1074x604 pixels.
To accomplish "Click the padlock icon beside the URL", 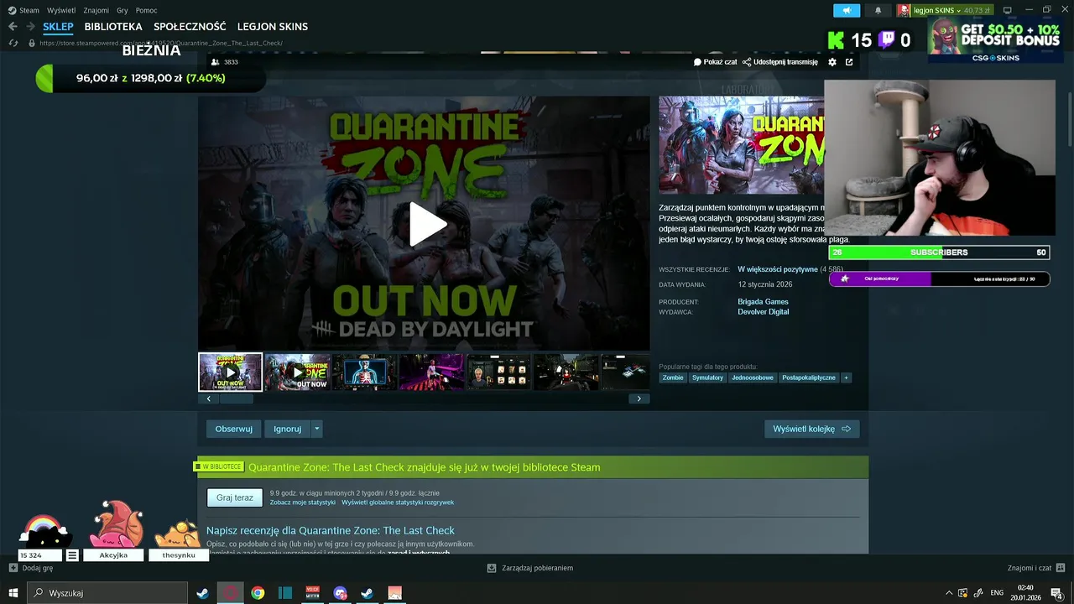I will pyautogui.click(x=32, y=43).
